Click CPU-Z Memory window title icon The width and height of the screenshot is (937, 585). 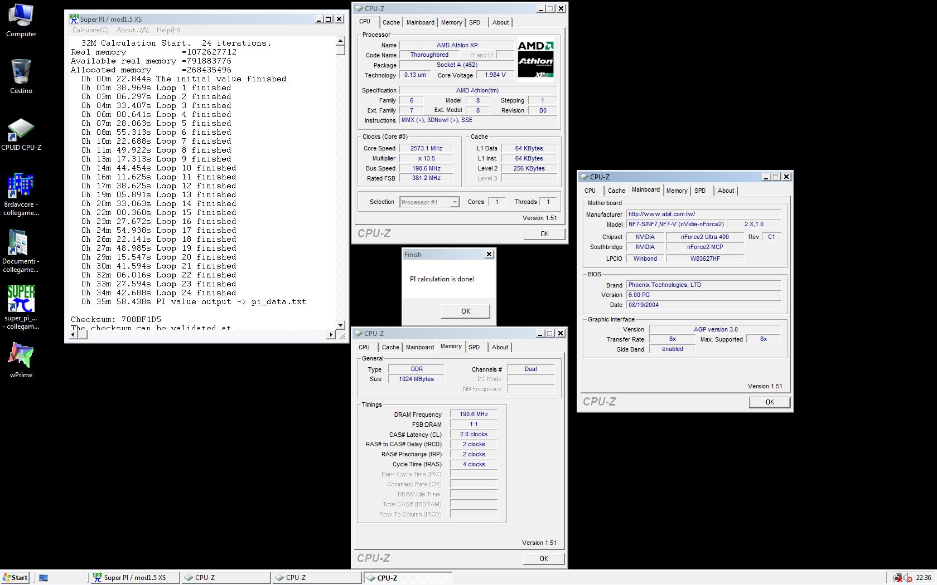pyautogui.click(x=359, y=333)
